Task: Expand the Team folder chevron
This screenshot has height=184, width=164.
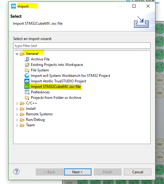Action: click(17, 125)
